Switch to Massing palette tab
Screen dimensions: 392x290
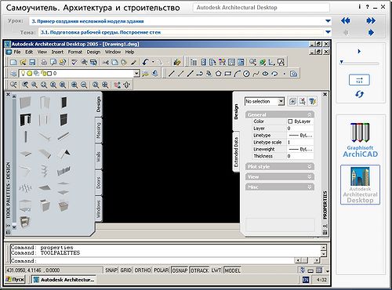(x=99, y=130)
